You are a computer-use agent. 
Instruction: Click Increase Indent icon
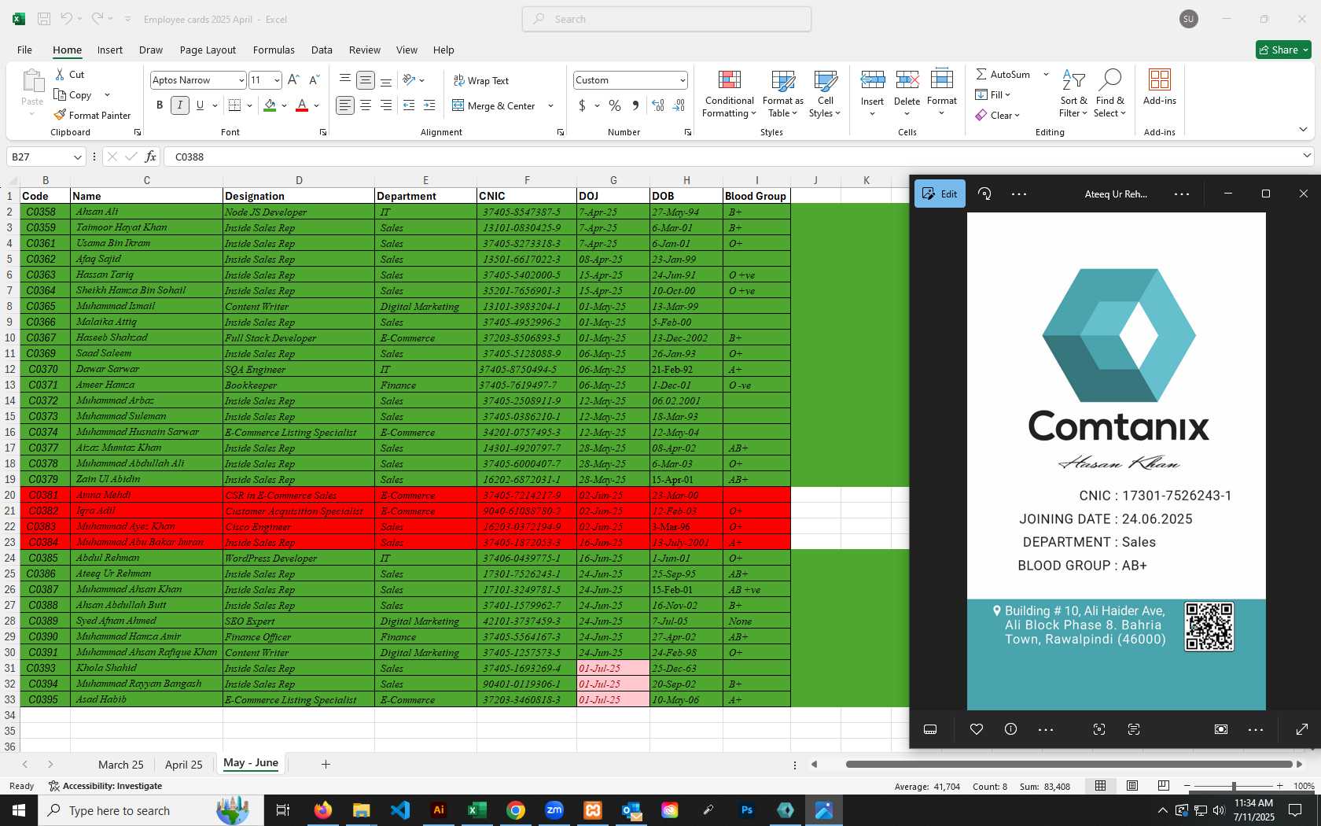pos(429,105)
